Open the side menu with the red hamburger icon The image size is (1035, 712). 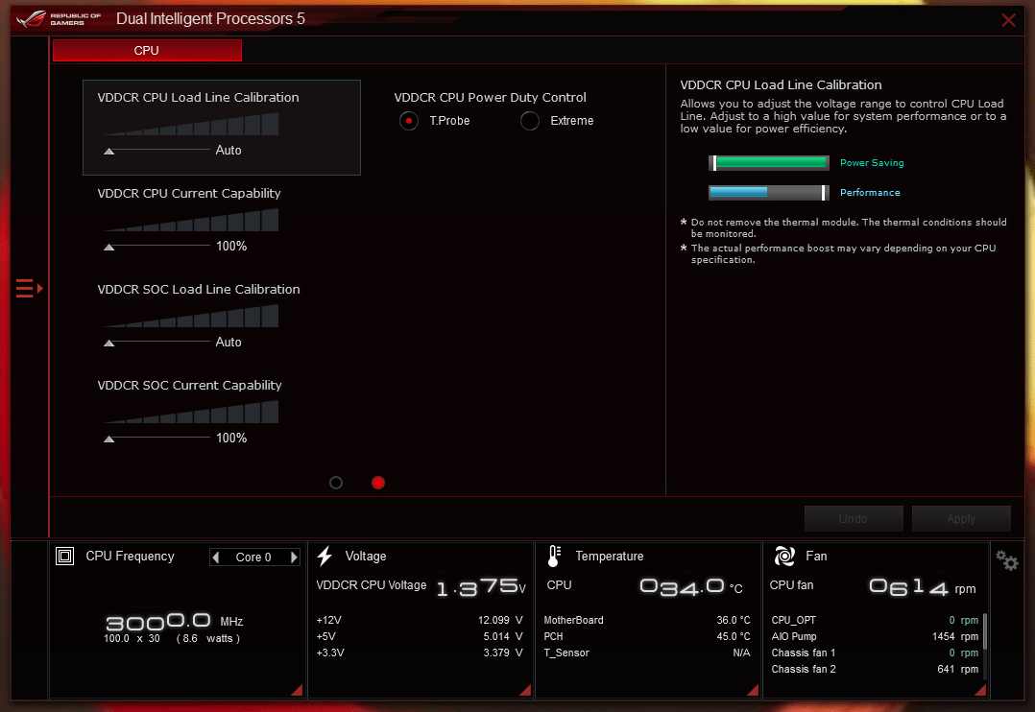pyautogui.click(x=29, y=289)
